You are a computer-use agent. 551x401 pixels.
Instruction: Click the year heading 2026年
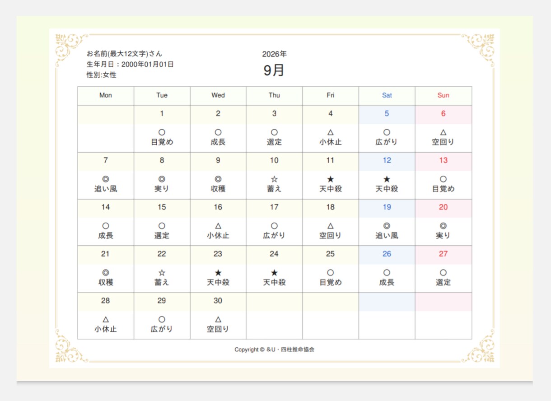[274, 54]
